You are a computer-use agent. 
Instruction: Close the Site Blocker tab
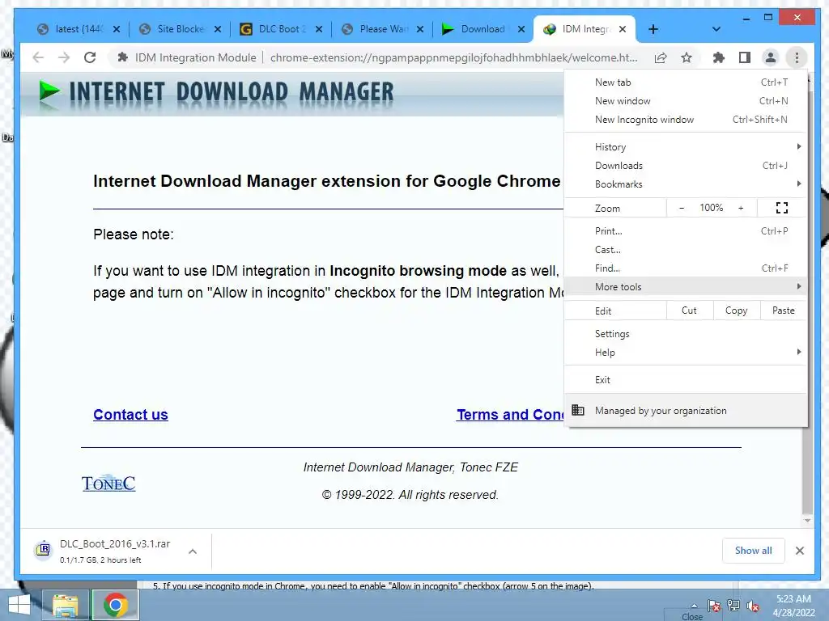pos(217,29)
